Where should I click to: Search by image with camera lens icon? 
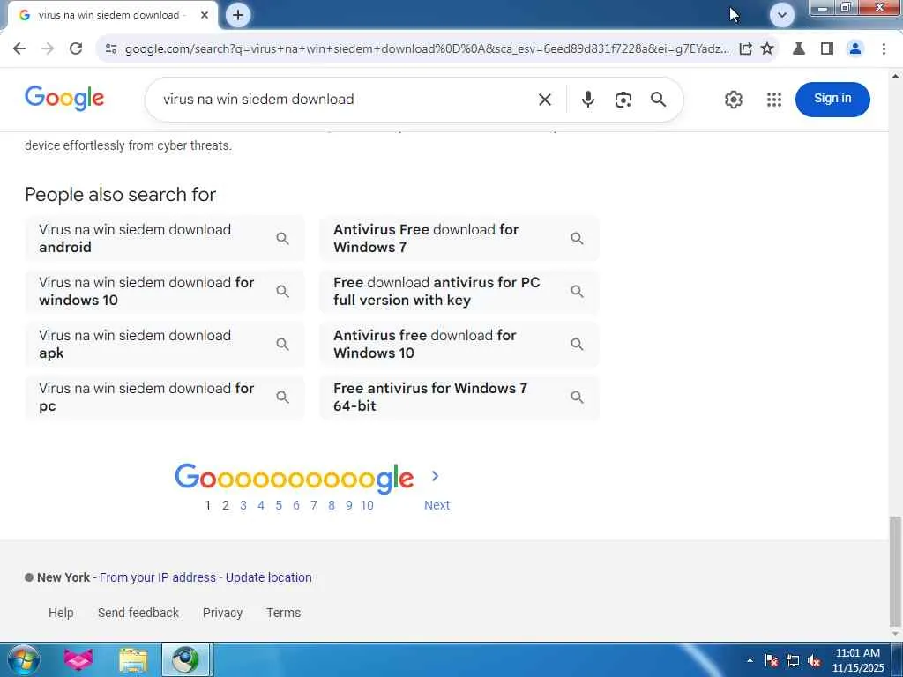(623, 100)
